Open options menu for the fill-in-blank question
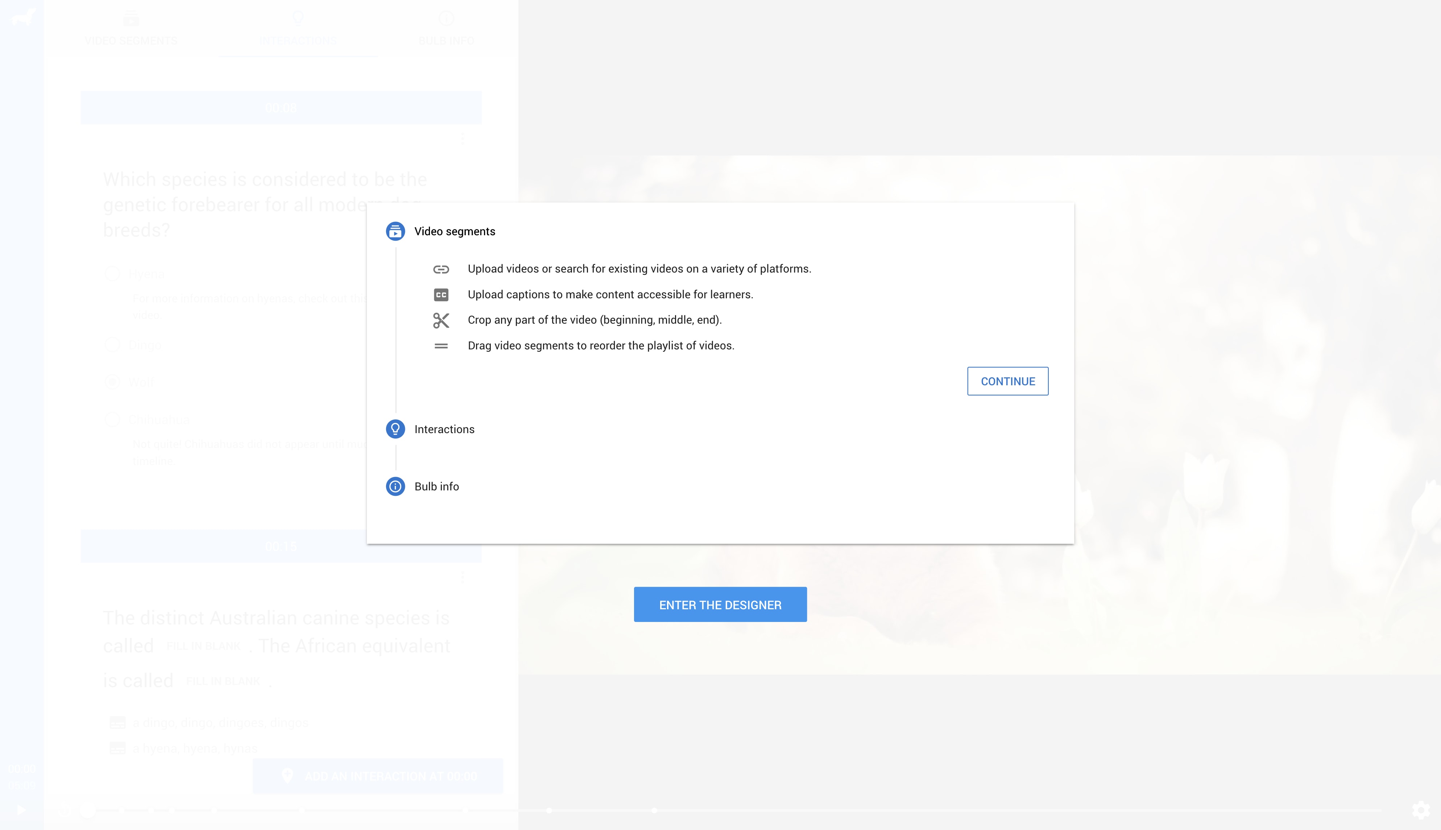This screenshot has width=1441, height=830. 463,577
